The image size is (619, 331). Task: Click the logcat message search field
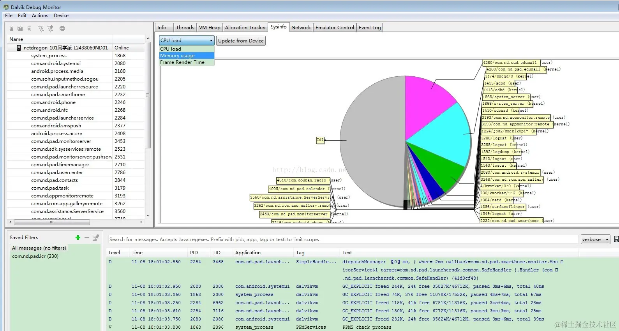pyautogui.click(x=343, y=239)
